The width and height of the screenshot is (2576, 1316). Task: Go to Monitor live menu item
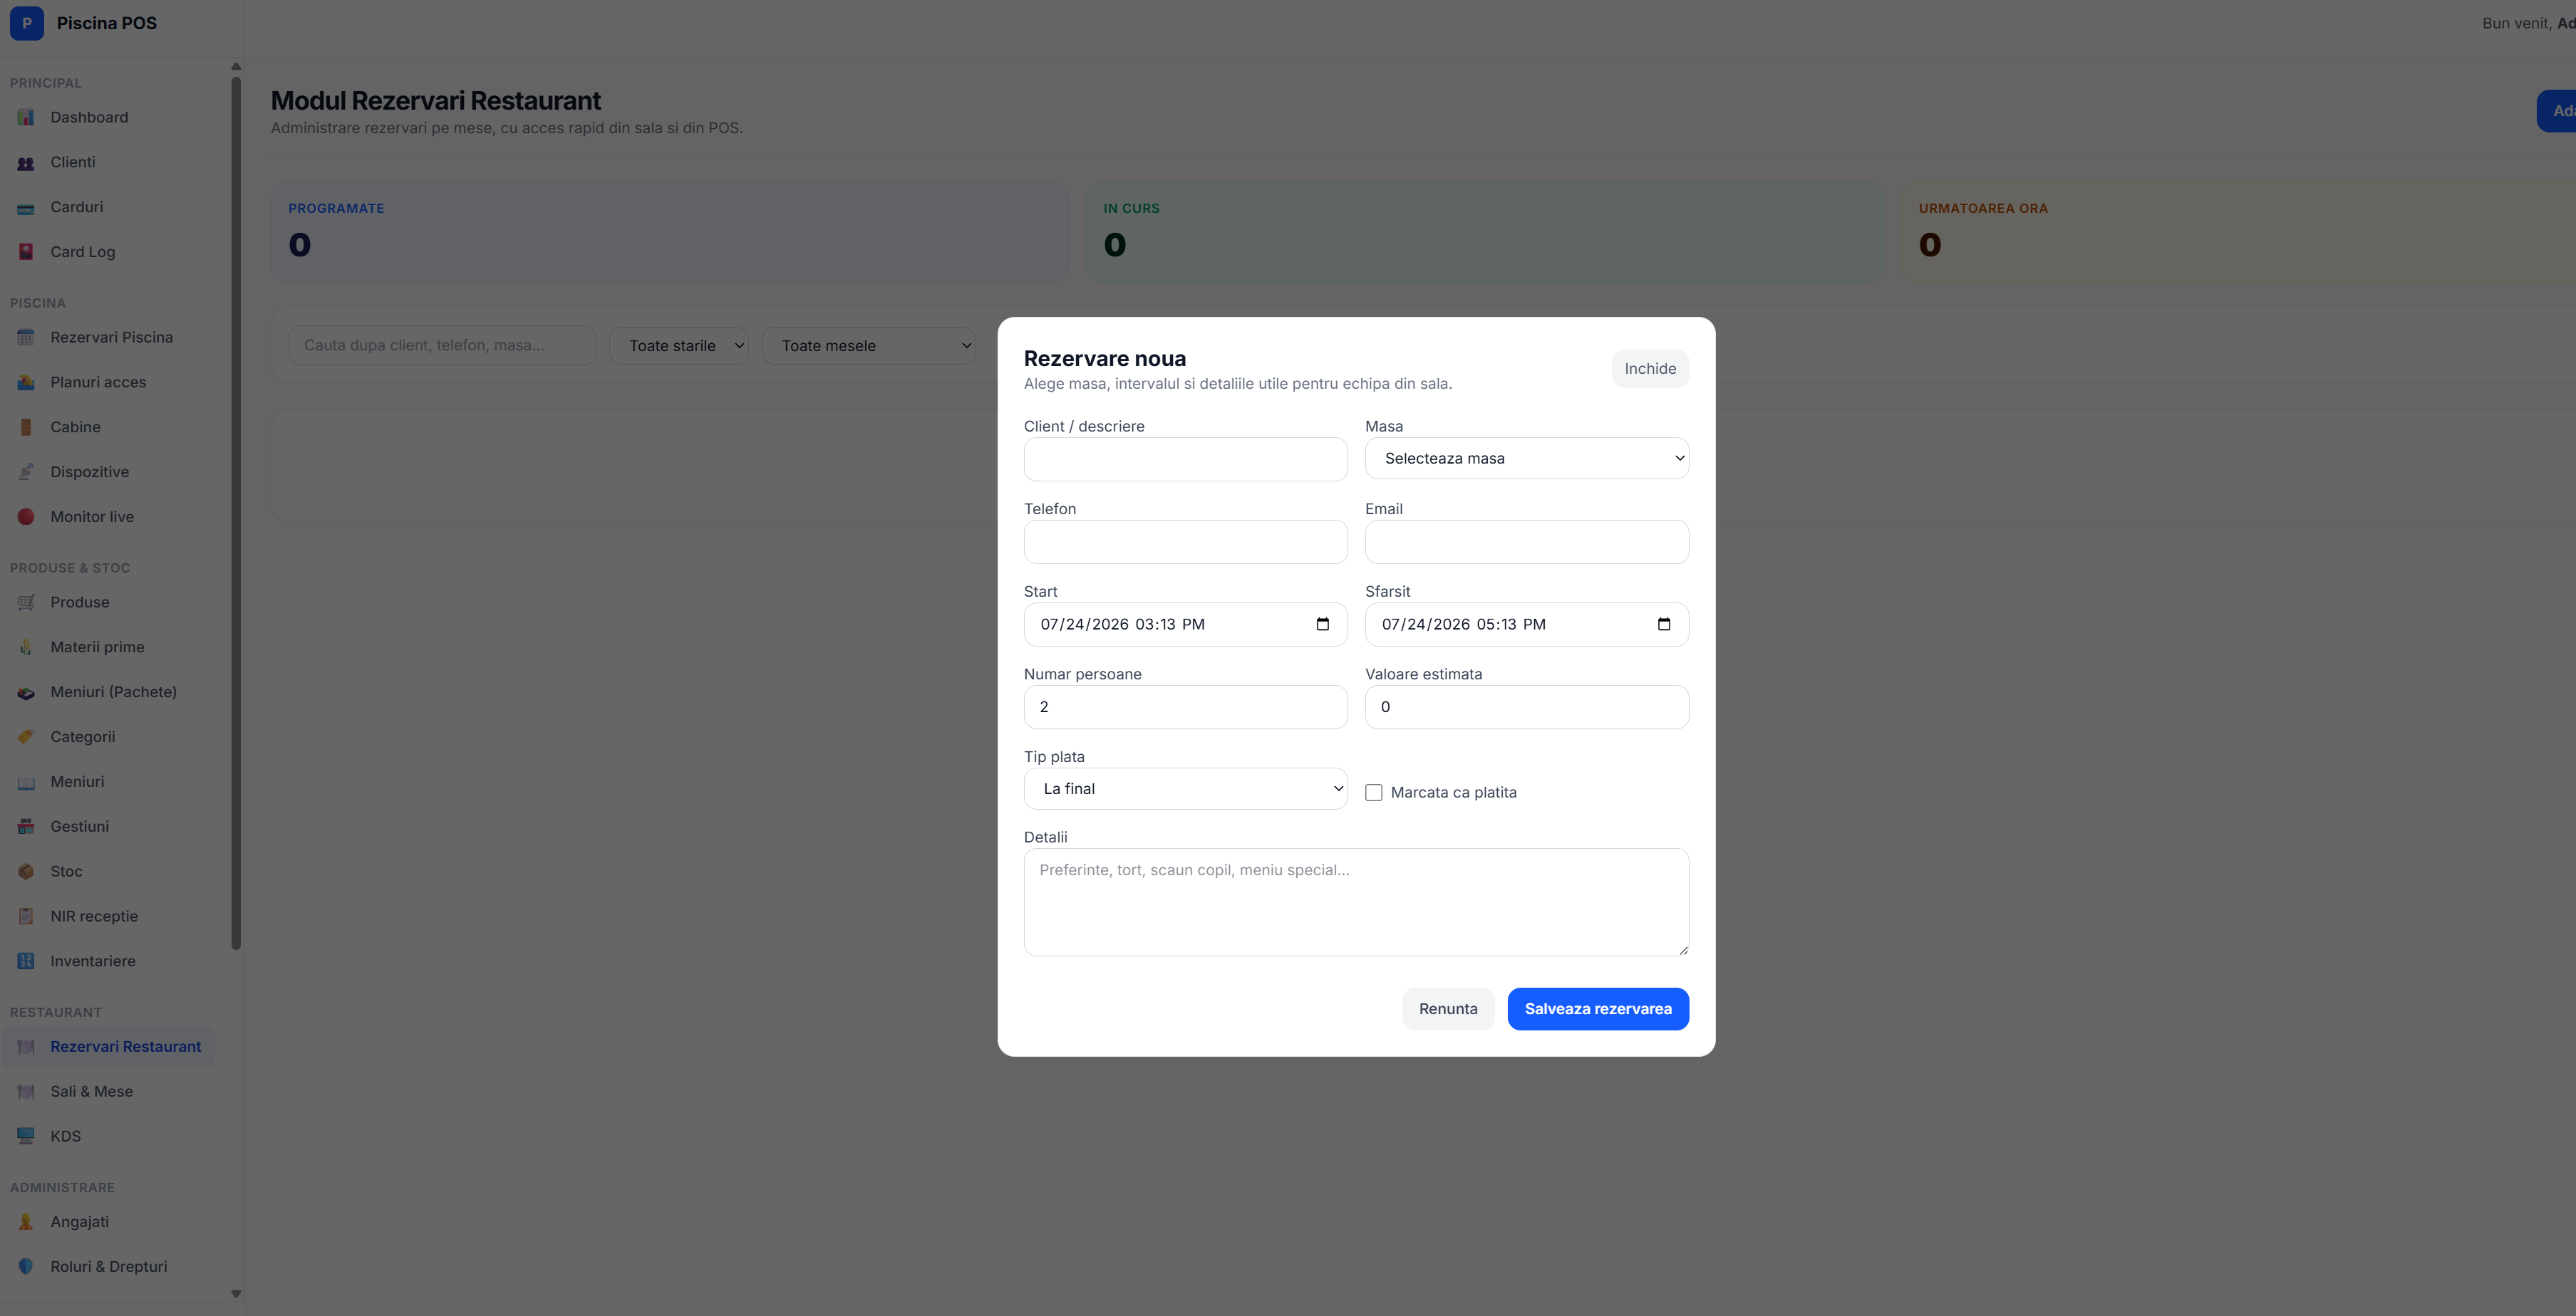(x=108, y=518)
